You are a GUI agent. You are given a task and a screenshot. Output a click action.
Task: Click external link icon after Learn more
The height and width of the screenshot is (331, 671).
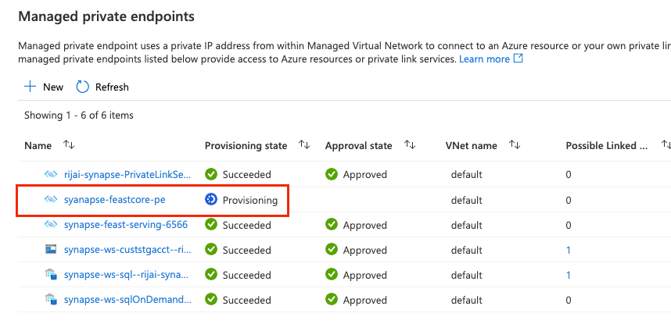pos(518,58)
